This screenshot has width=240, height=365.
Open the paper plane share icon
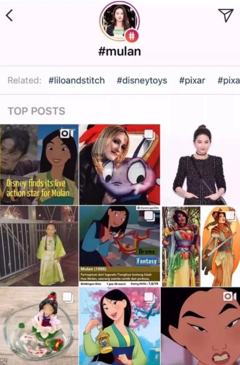point(225,15)
